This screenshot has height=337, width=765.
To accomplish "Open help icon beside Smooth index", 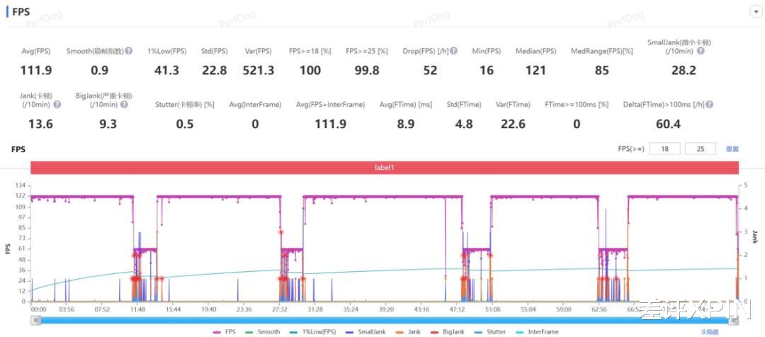I will pos(129,51).
